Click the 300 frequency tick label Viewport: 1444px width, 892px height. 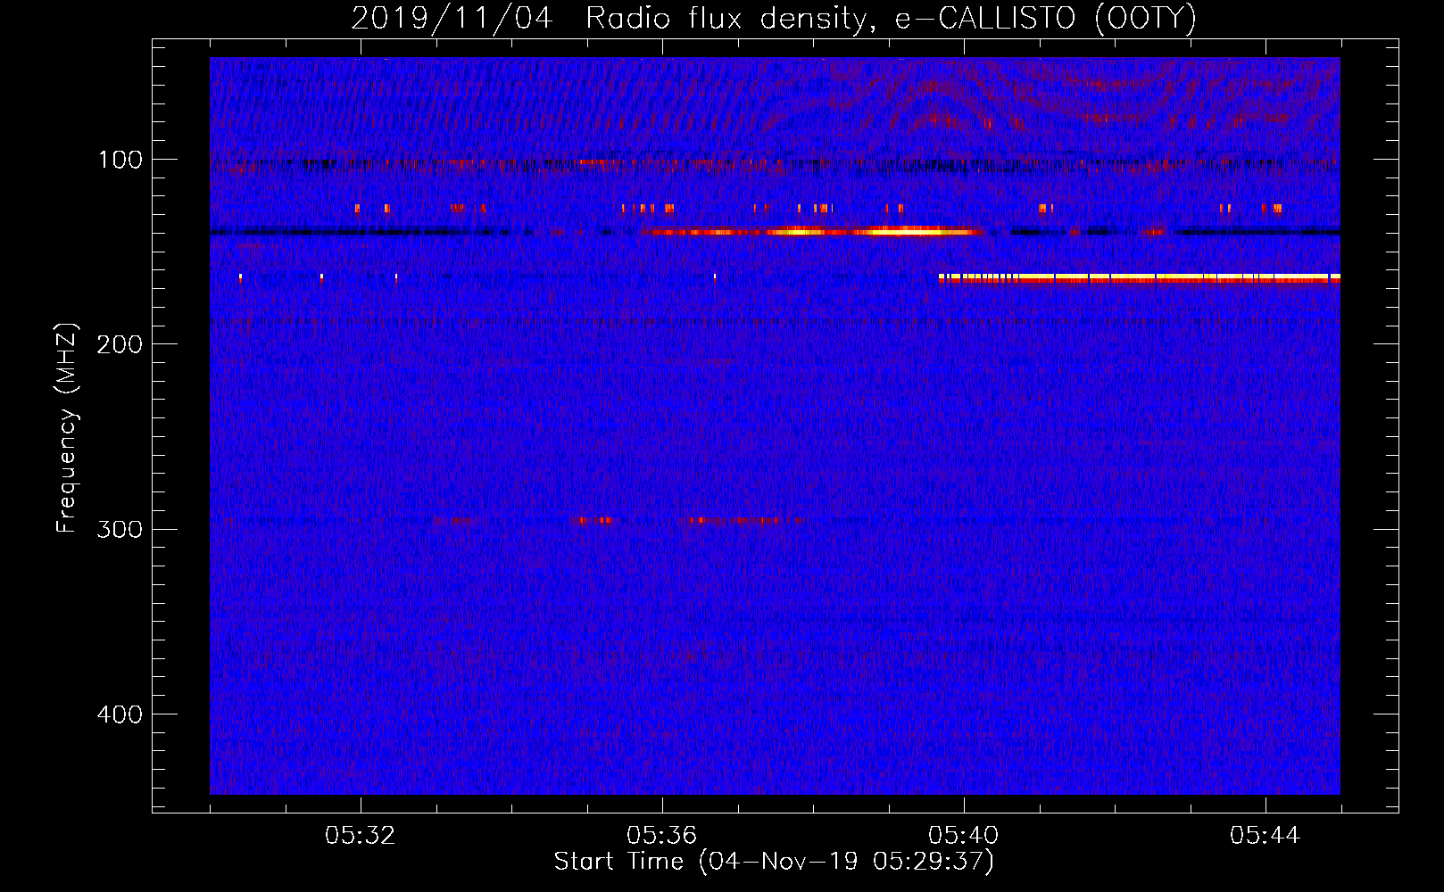coord(120,529)
